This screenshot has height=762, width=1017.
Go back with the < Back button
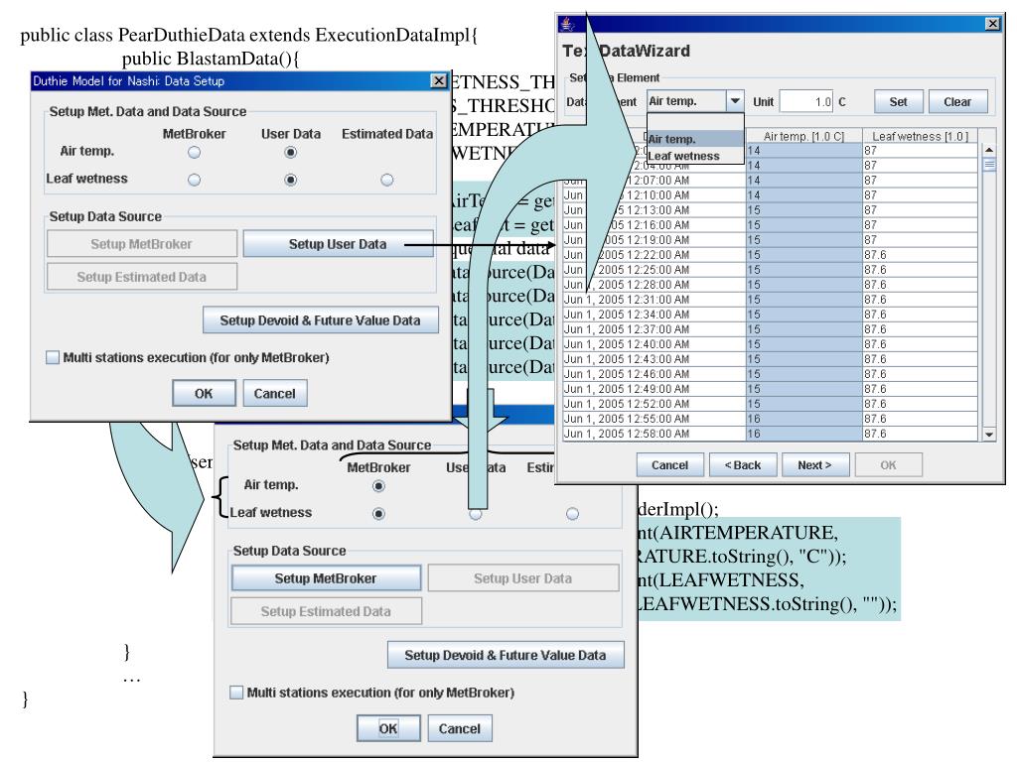tap(742, 464)
